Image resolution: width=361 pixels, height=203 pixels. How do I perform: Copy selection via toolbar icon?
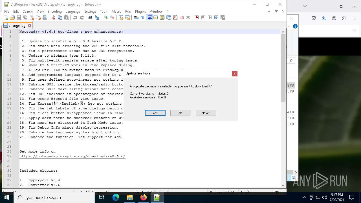coord(60,17)
